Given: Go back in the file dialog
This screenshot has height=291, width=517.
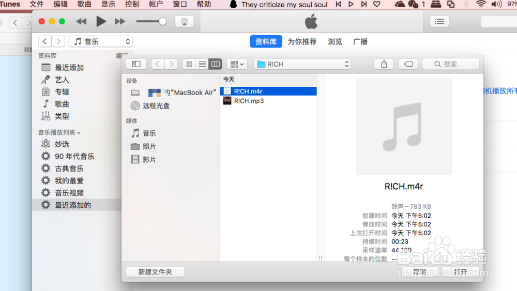Looking at the screenshot, I should tap(158, 64).
